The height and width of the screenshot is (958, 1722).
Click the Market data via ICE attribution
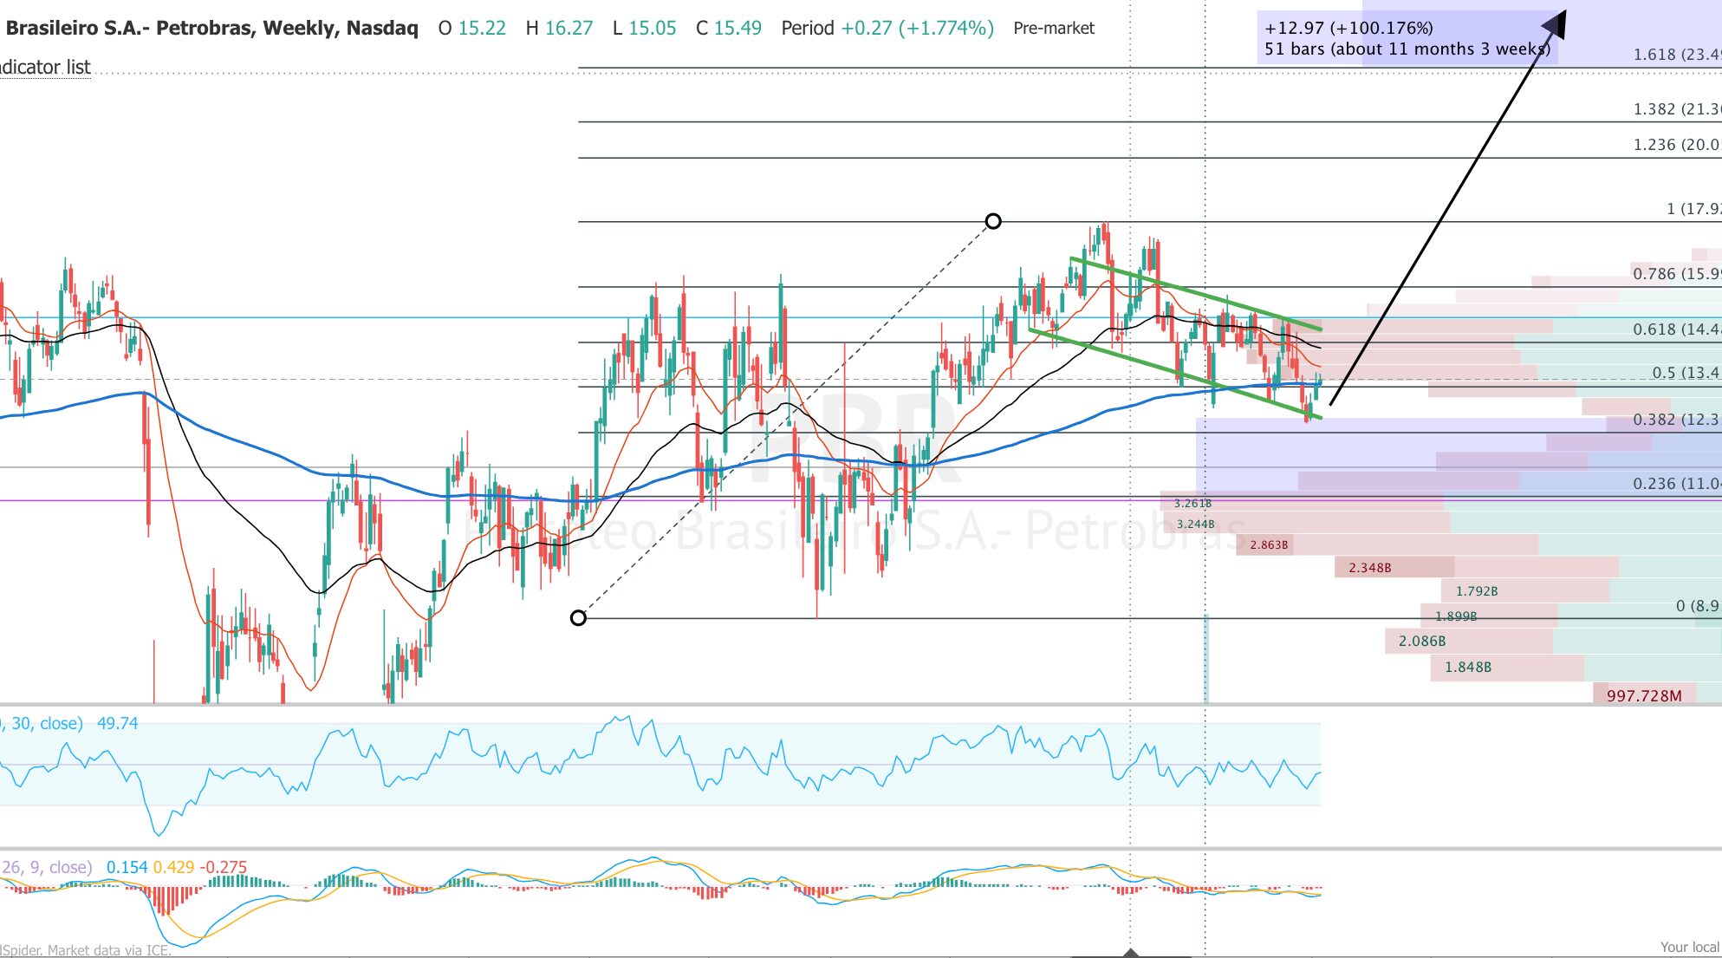pyautogui.click(x=109, y=950)
